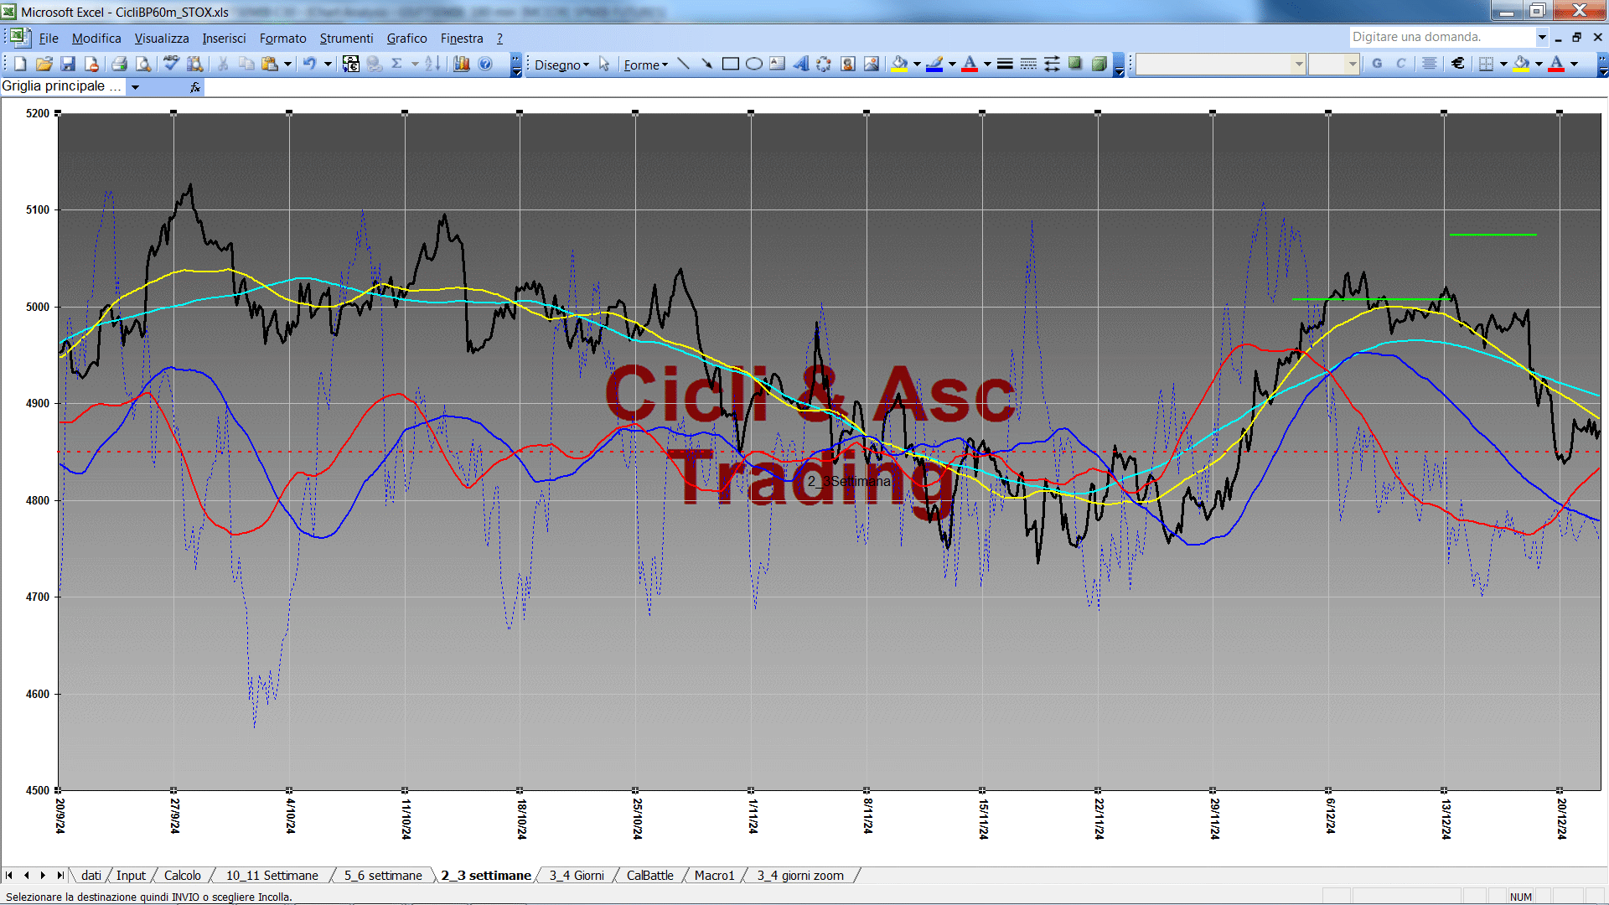This screenshot has height=905, width=1609.
Task: Open the Modifica menu
Action: pos(96,39)
